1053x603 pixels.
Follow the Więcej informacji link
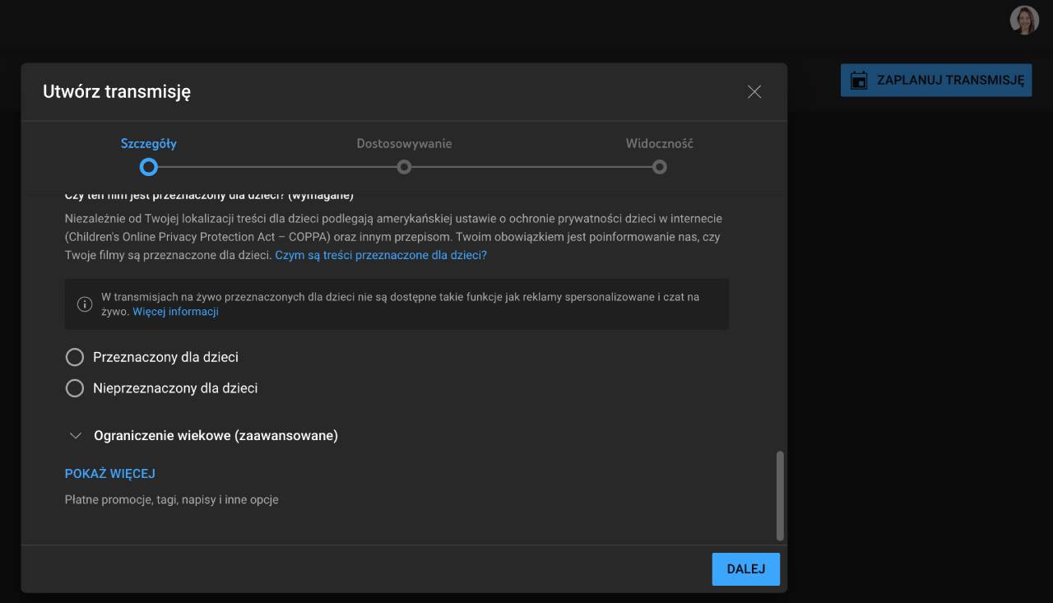[x=175, y=312]
